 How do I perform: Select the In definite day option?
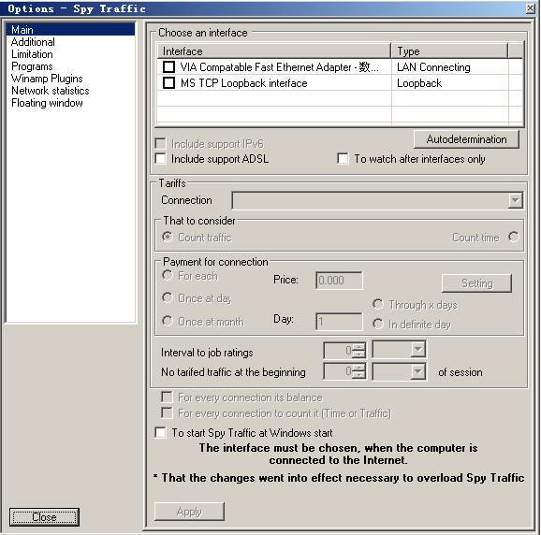[x=378, y=324]
